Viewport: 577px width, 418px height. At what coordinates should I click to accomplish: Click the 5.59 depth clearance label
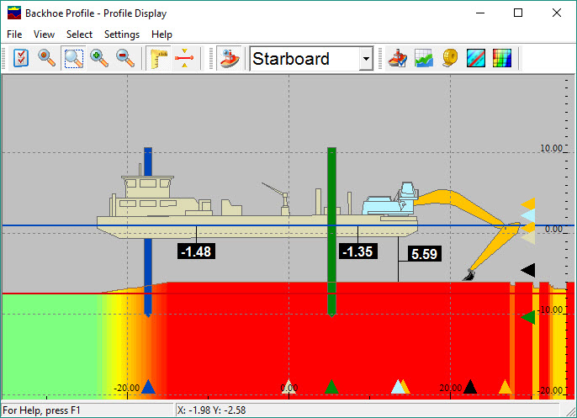coord(424,254)
